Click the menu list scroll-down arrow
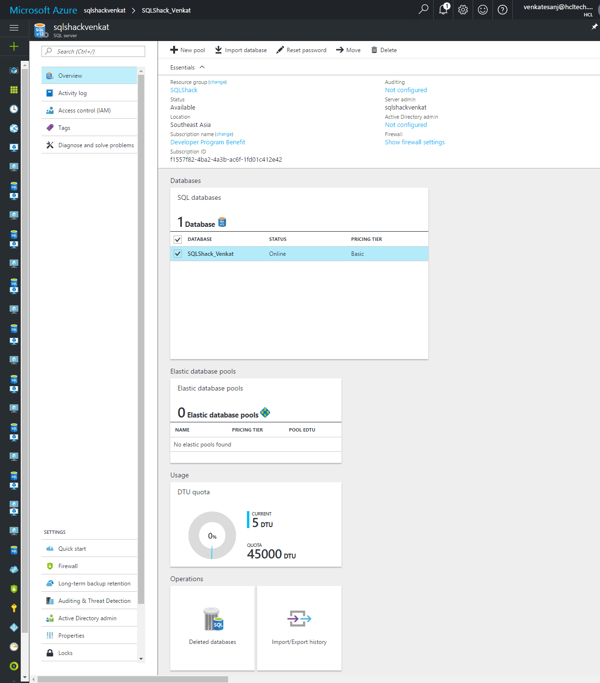Screen dimensions: 600x683 click(x=141, y=659)
